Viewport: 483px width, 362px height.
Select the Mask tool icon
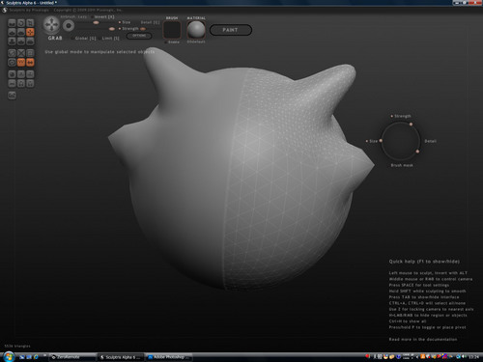tap(12, 62)
